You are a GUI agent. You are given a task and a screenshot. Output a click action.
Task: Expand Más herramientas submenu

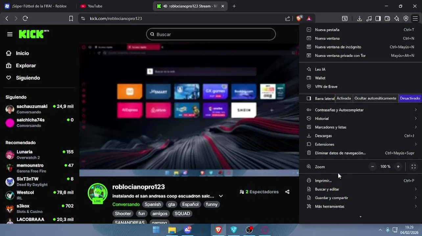point(361,206)
